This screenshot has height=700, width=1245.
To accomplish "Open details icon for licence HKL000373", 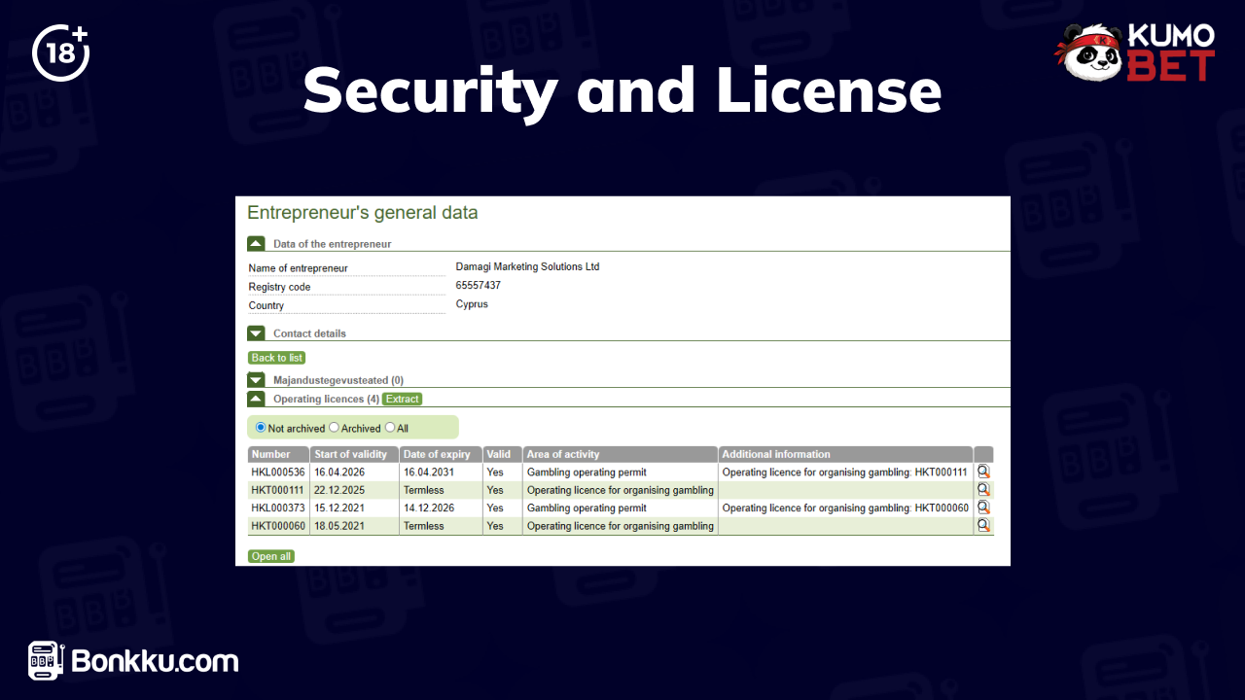I will (x=983, y=507).
